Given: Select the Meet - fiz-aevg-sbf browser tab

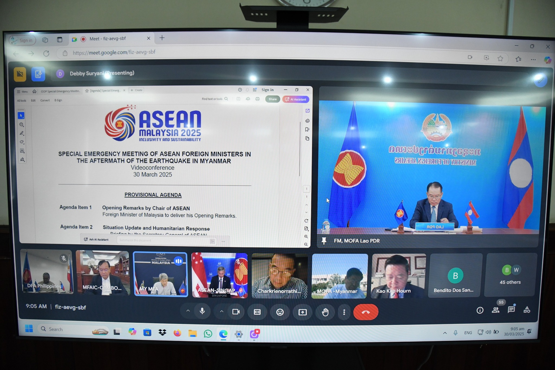Looking at the screenshot, I should coord(108,38).
